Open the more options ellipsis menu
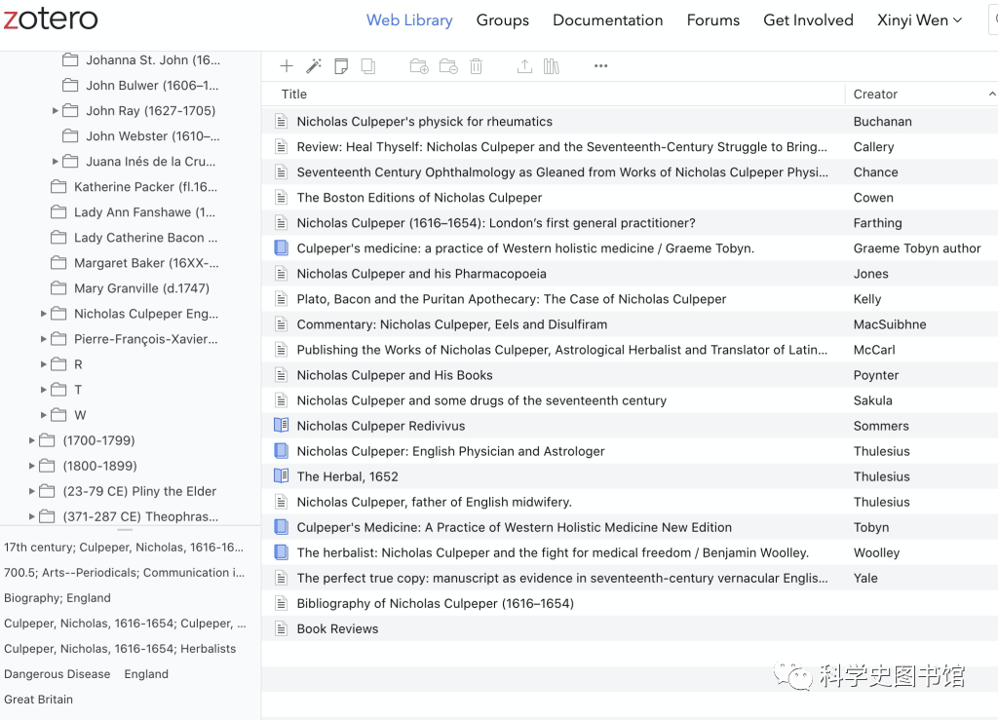 pos(600,66)
